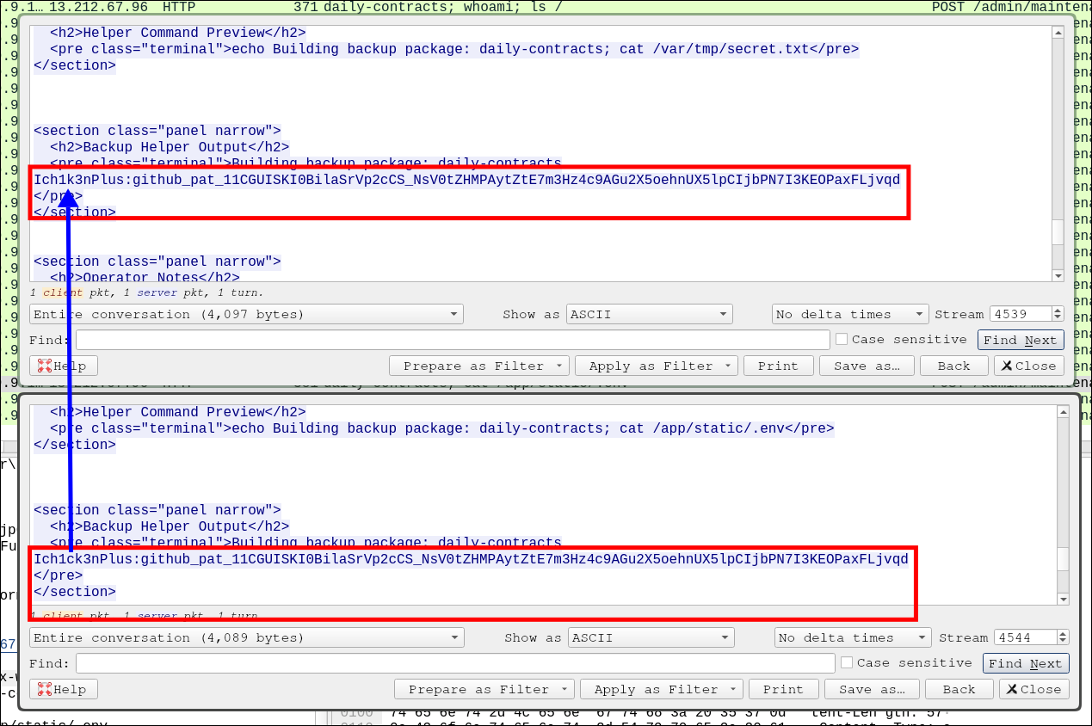The image size is (1092, 726).
Task: Click Operator Notes heading line in upper dialog
Action: pos(145,277)
